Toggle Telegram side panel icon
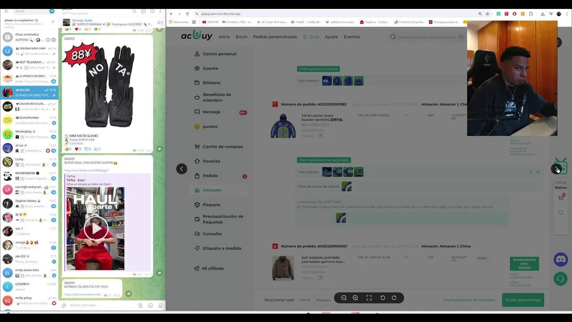This screenshot has height=322, width=572. (x=152, y=11)
